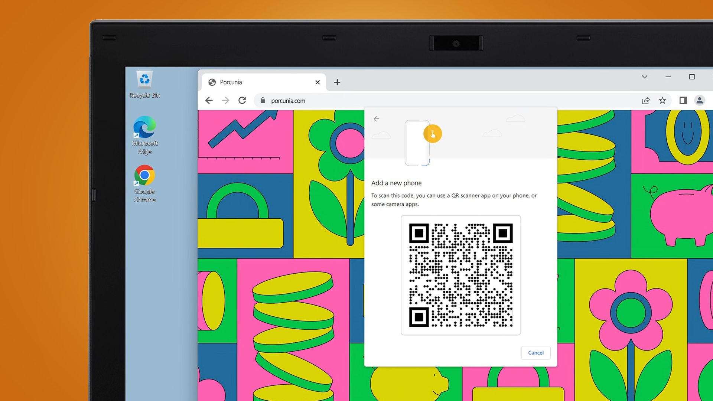
Task: Click the profile avatar icon
Action: (700, 100)
